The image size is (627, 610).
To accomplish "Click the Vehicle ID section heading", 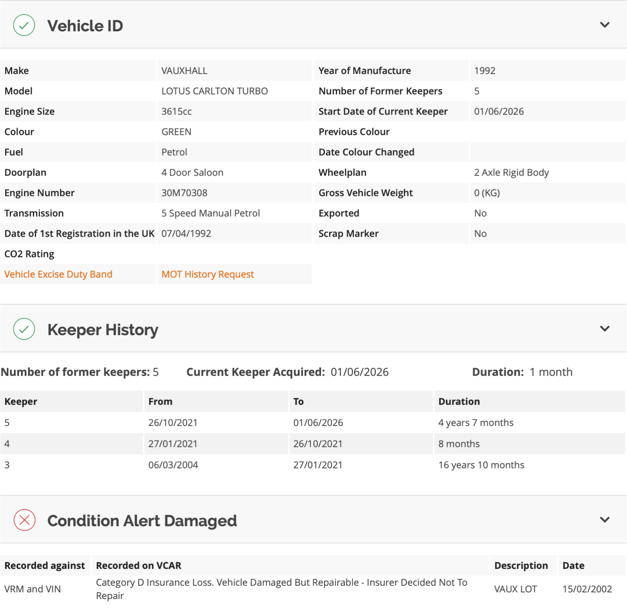I will [x=85, y=26].
